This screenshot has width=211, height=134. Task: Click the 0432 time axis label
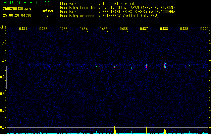[x=43, y=28]
